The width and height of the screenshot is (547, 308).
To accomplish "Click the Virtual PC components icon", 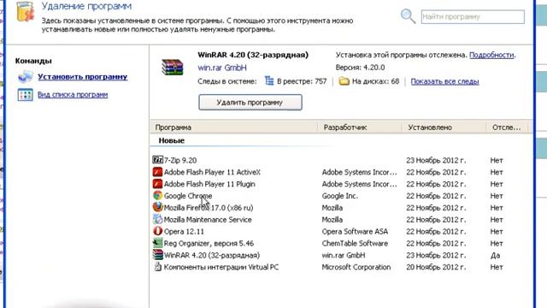I will [x=157, y=267].
